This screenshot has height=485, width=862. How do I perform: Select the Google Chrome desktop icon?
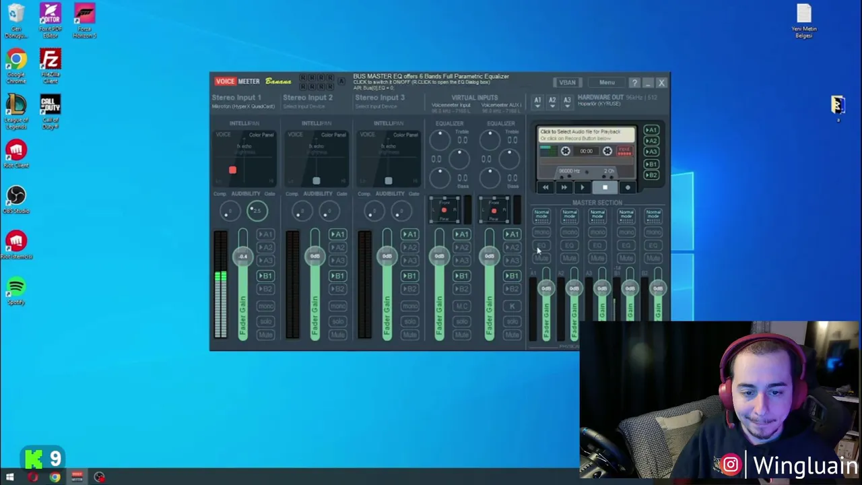click(16, 67)
